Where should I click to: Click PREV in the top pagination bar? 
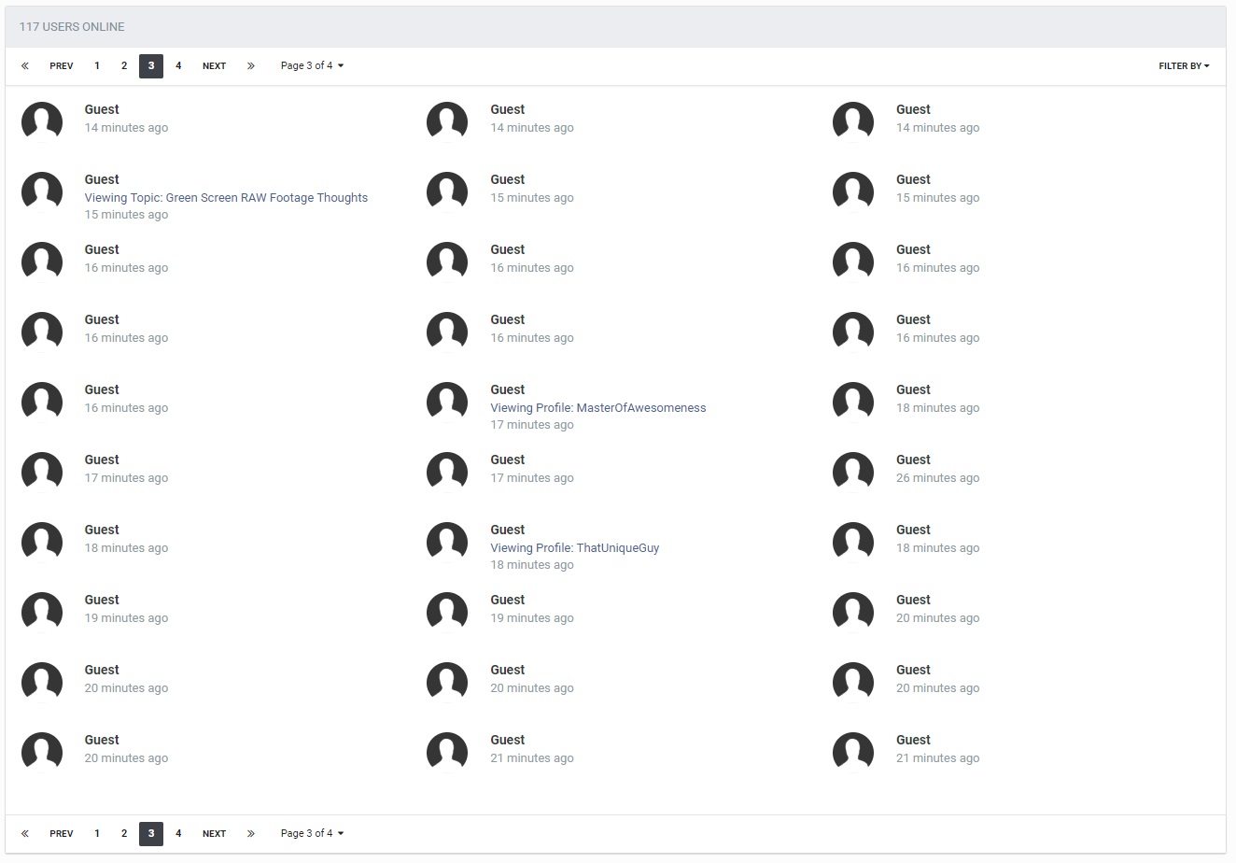click(x=62, y=66)
